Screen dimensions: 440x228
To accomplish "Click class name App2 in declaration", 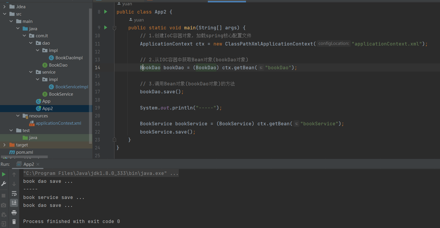I will coord(161,12).
